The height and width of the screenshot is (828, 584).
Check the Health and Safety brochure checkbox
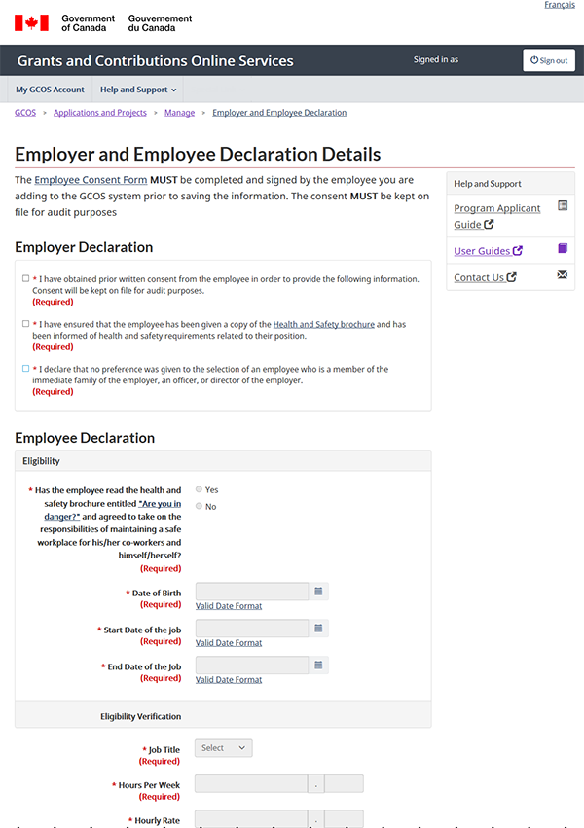pos(25,324)
